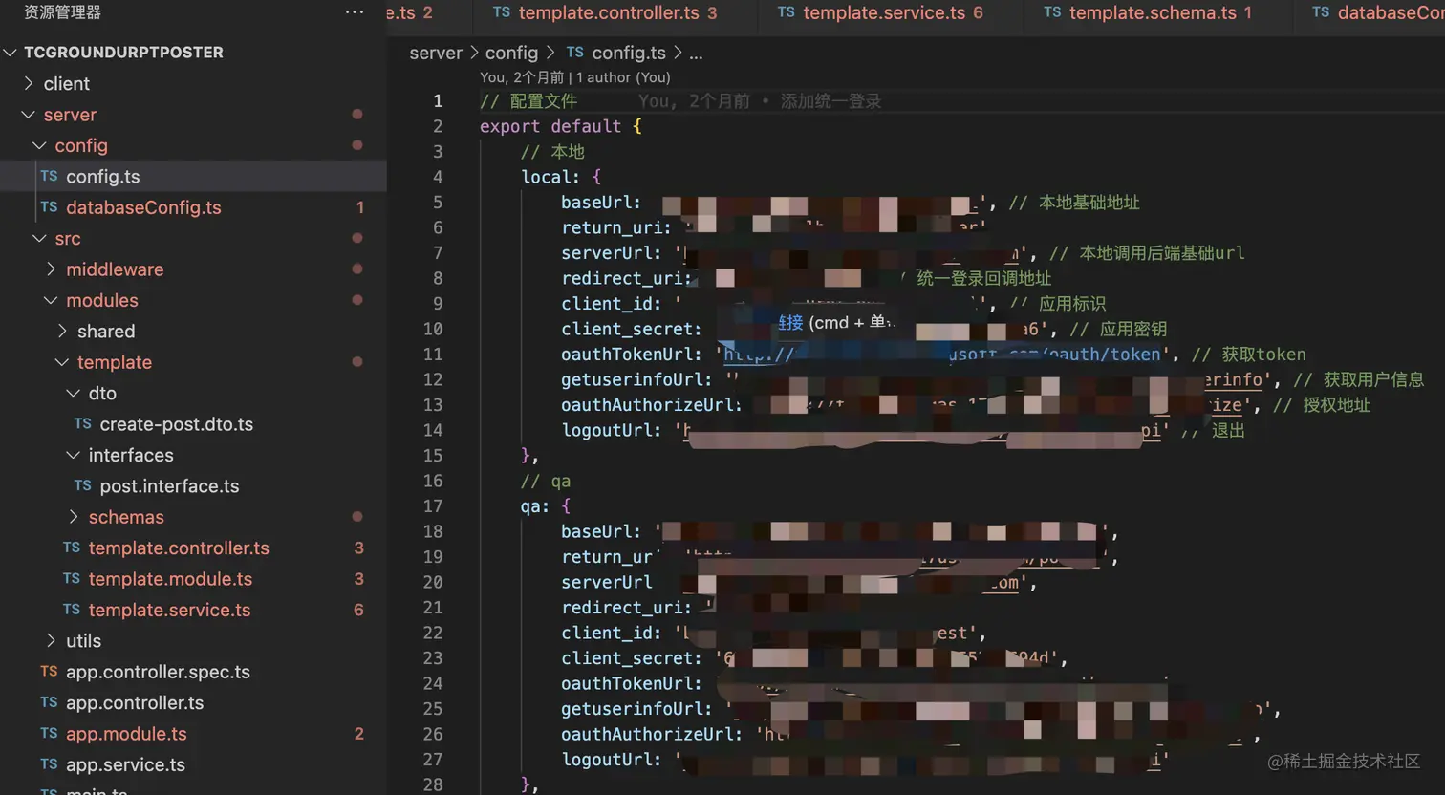Expand the schemas folder

click(x=74, y=517)
